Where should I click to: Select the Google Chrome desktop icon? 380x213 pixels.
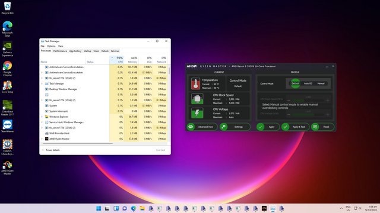tap(7, 69)
